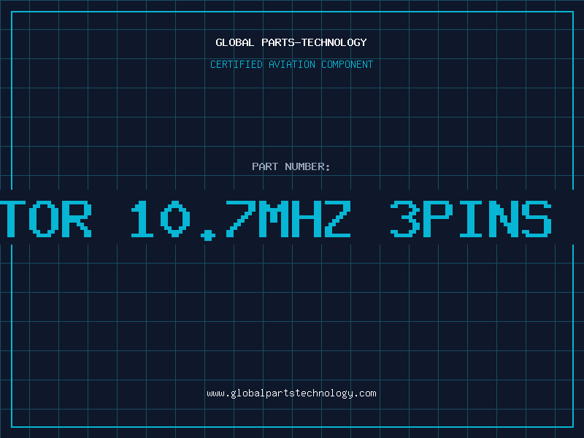
Task: Click the word AVIATION in the subtitle
Action: point(292,64)
